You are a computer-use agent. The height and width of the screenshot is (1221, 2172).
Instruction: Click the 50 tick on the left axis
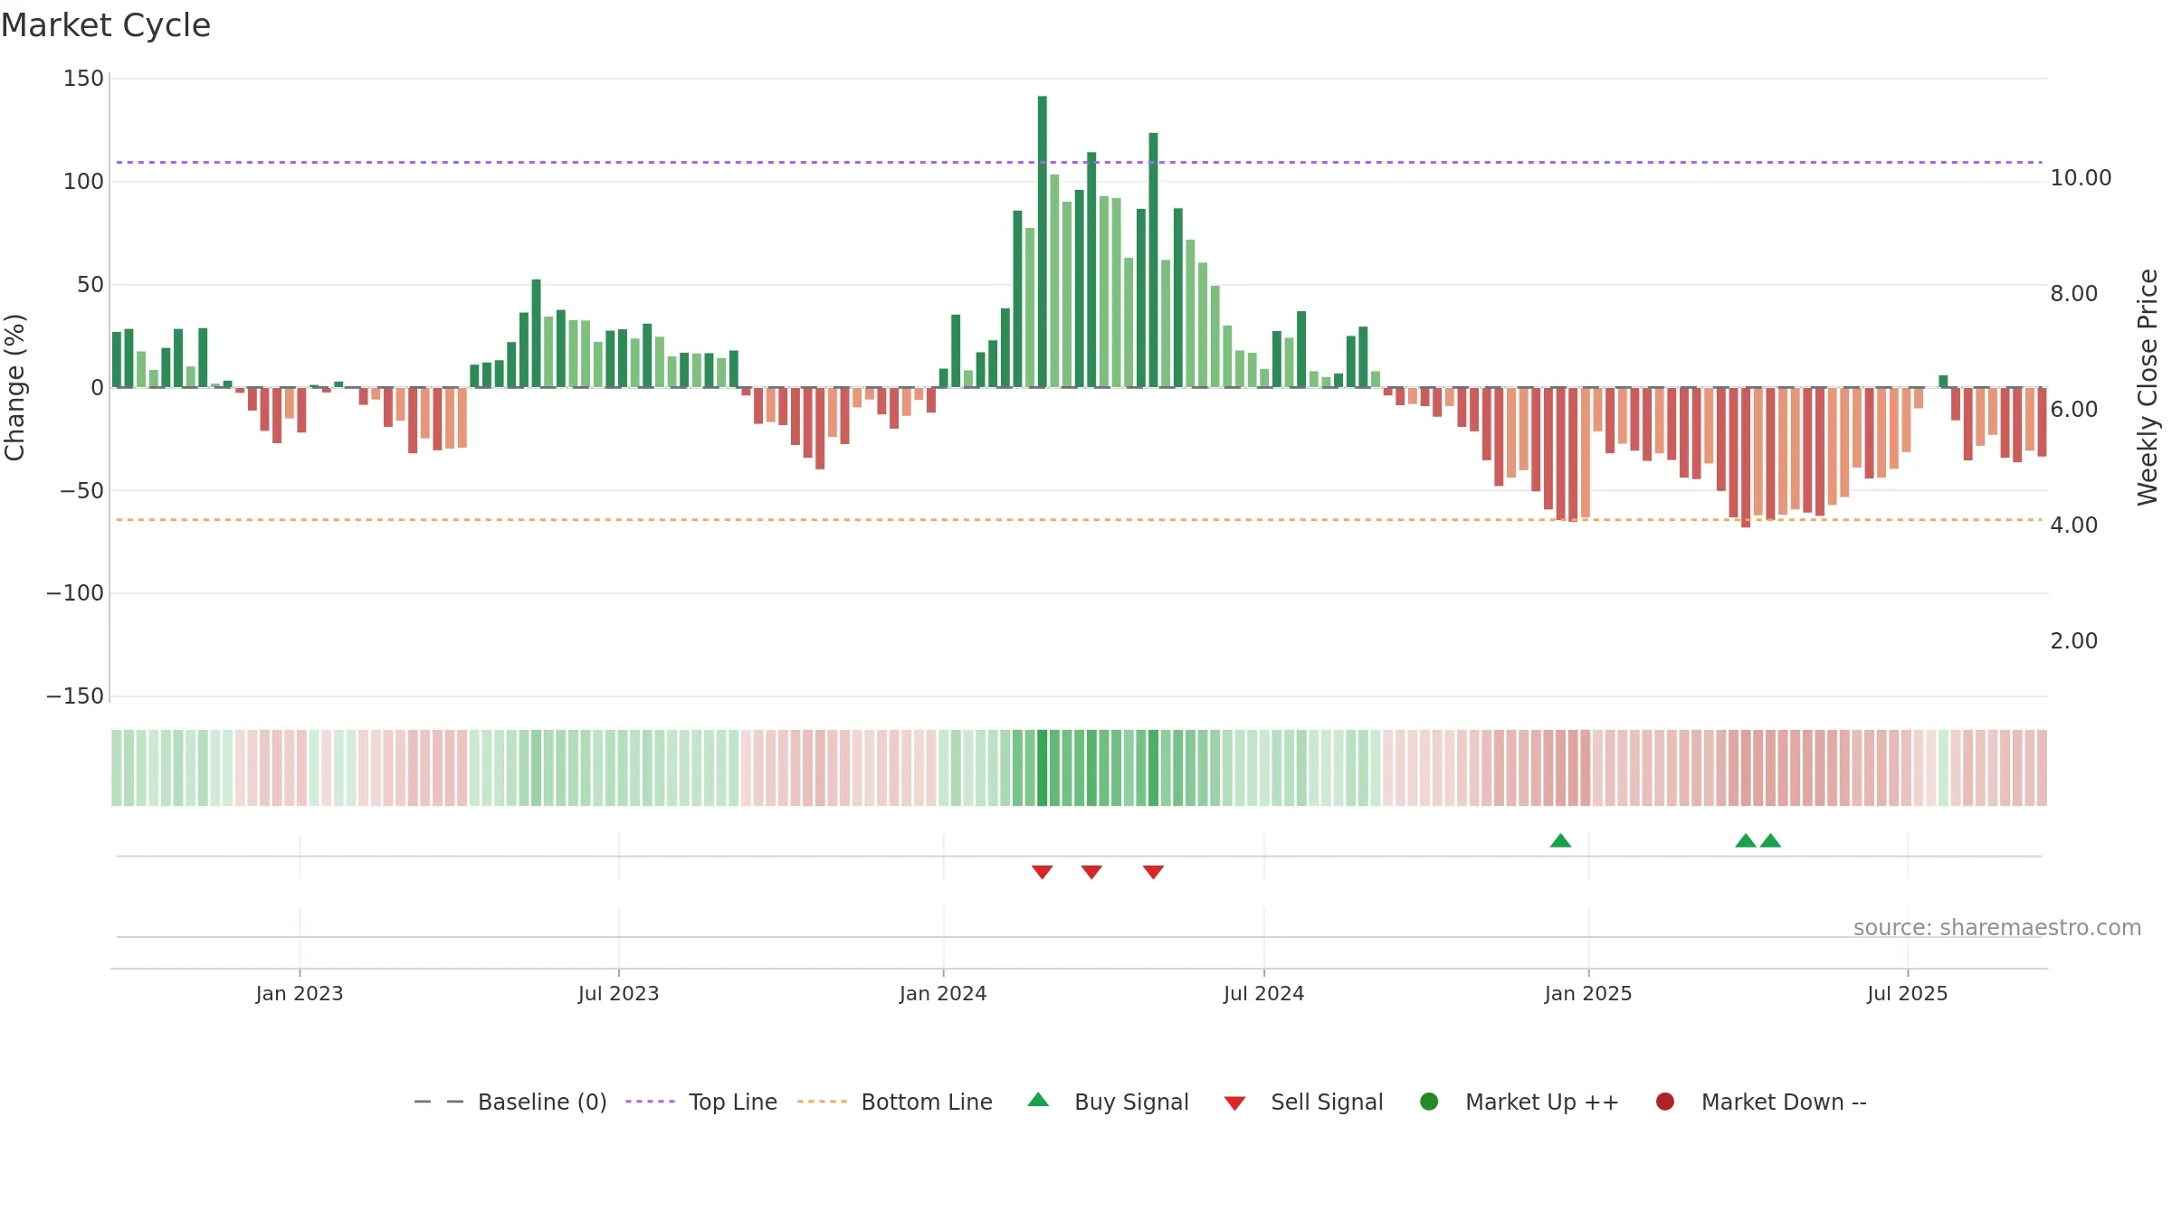[90, 285]
